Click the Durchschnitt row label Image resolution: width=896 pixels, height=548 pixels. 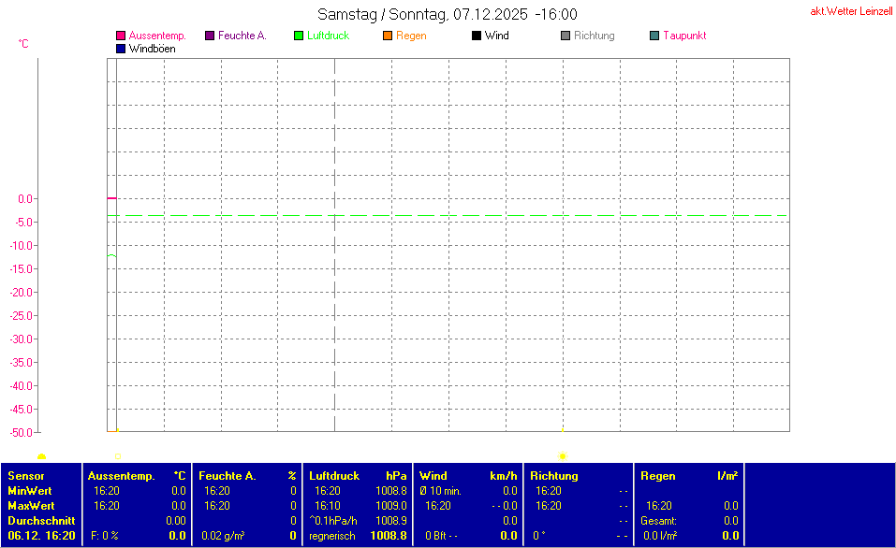point(37,521)
